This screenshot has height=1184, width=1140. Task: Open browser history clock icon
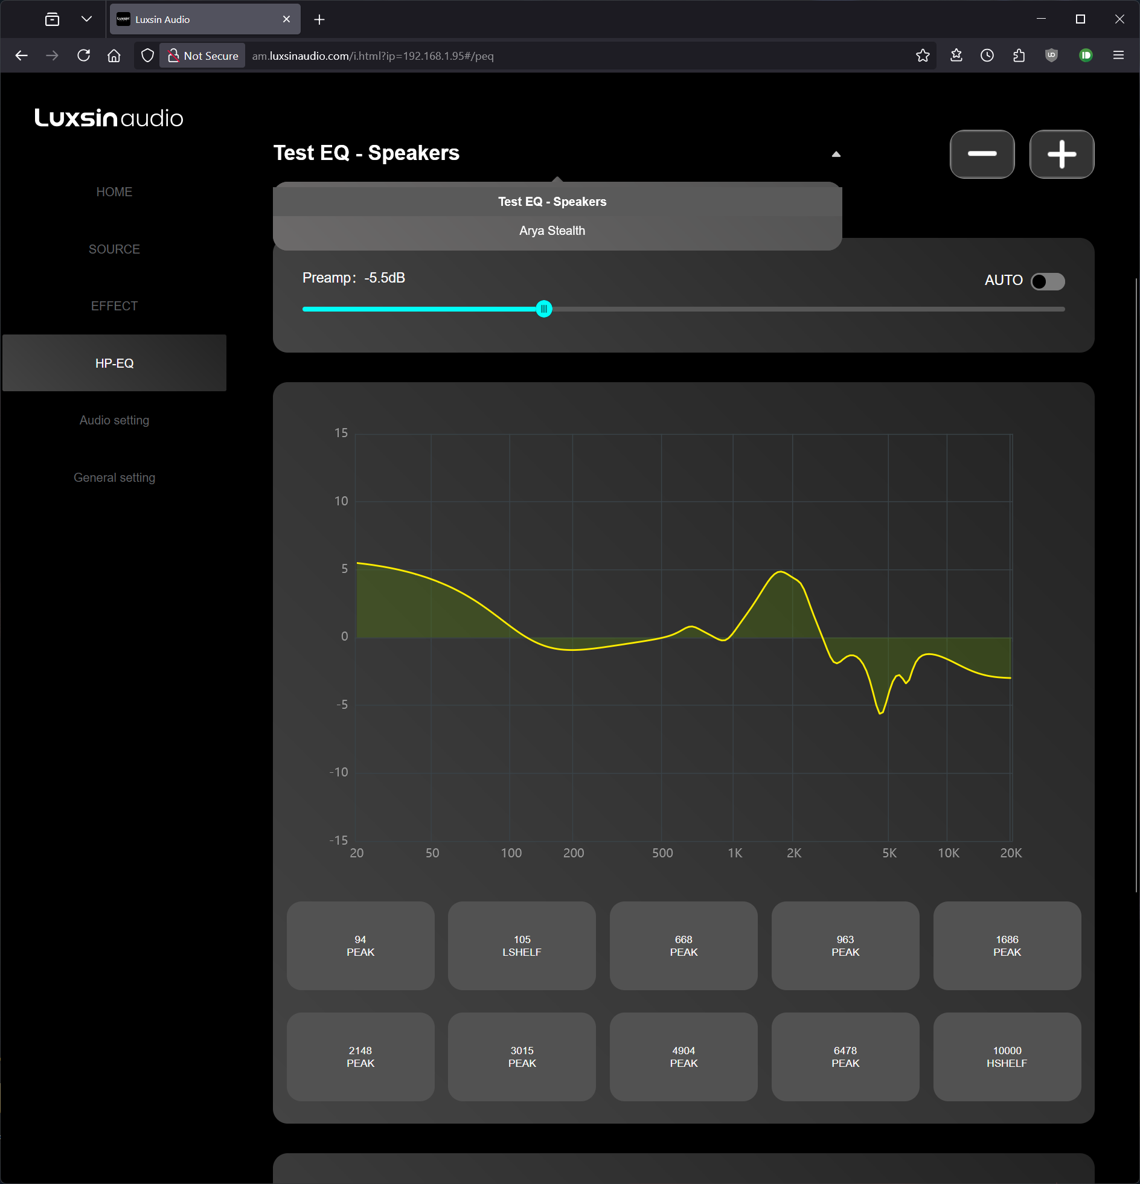987,56
